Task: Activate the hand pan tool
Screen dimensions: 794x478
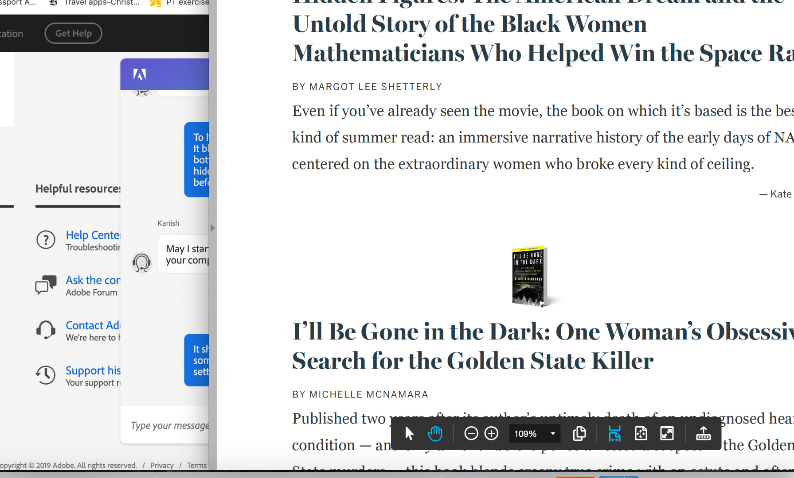Action: (x=435, y=434)
